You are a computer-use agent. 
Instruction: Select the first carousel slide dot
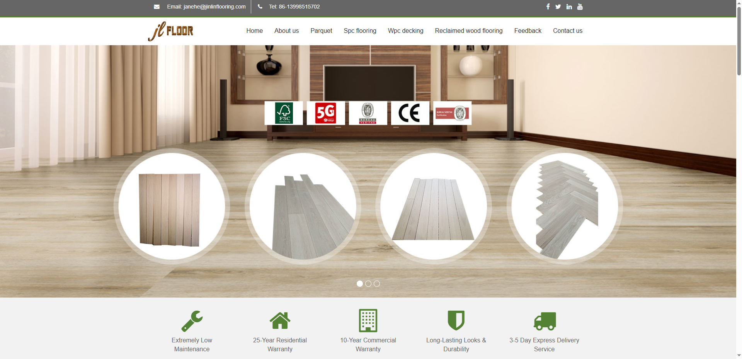tap(360, 284)
